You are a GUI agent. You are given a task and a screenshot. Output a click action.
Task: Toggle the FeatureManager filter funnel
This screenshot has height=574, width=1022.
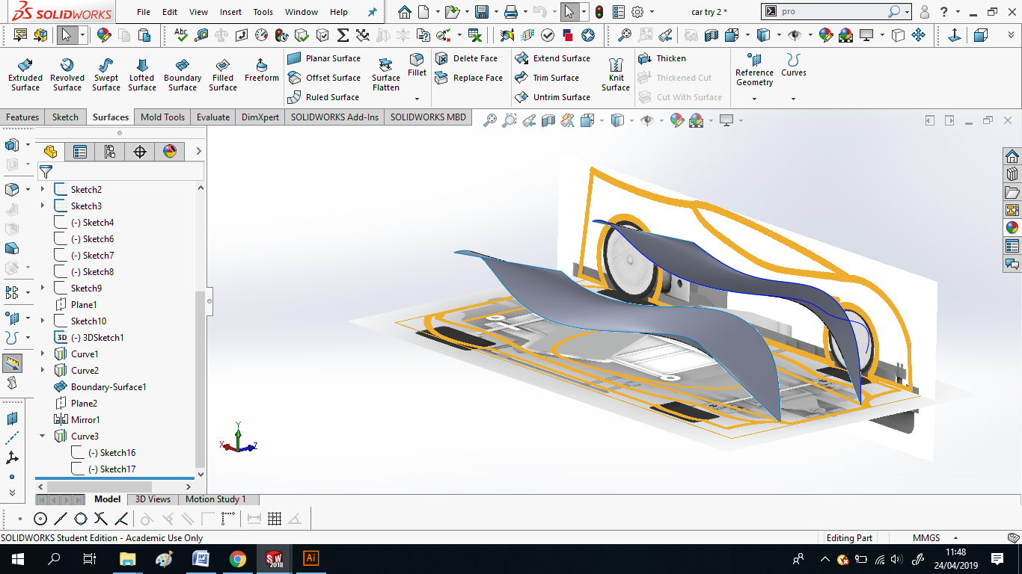coord(45,171)
